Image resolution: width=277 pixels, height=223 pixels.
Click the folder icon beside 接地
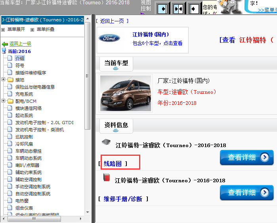10,80
